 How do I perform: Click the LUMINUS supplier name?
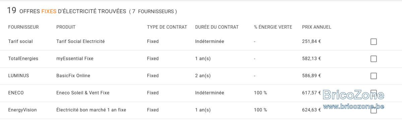pyautogui.click(x=18, y=76)
